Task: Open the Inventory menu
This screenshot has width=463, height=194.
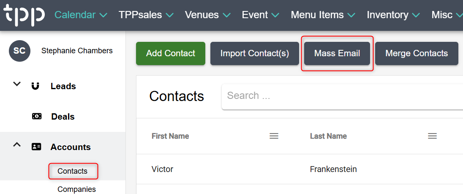Action: 393,15
